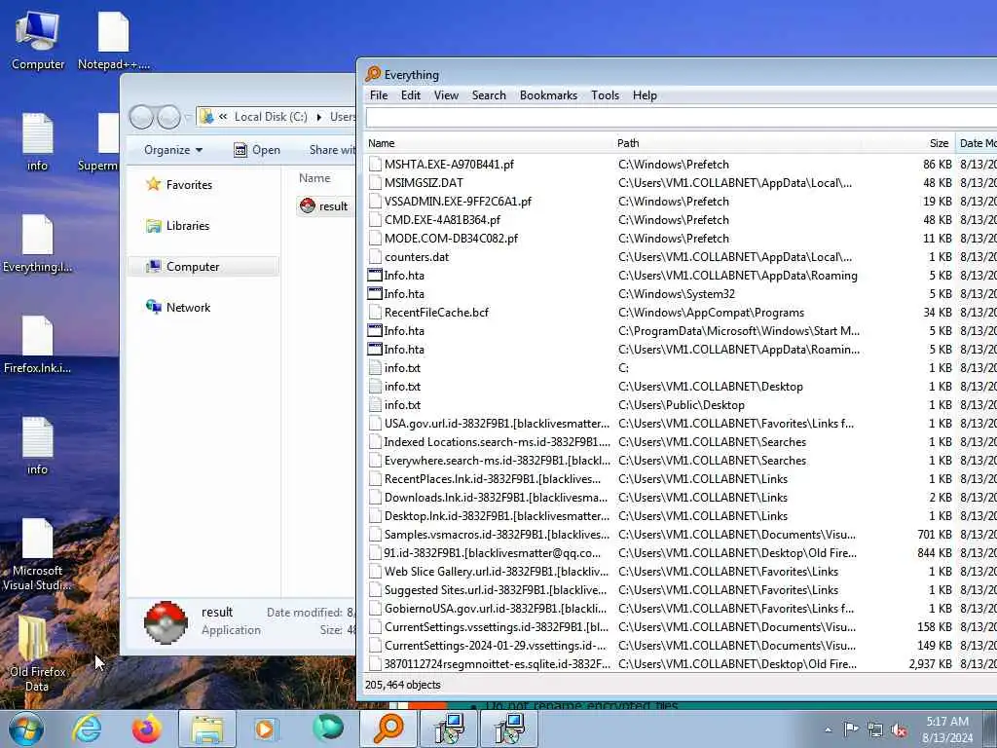Select Samples.vsmacros.id-3832F9B1 file

click(x=497, y=535)
